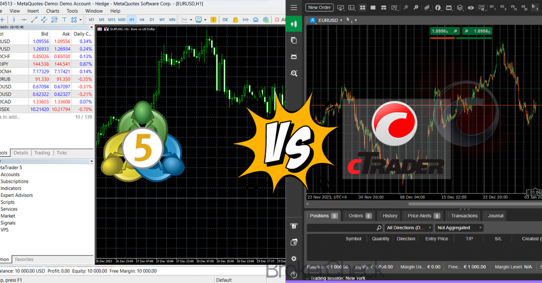Click the Buy 1.0956 quick trade button
This screenshot has width=542, height=283.
click(477, 31)
